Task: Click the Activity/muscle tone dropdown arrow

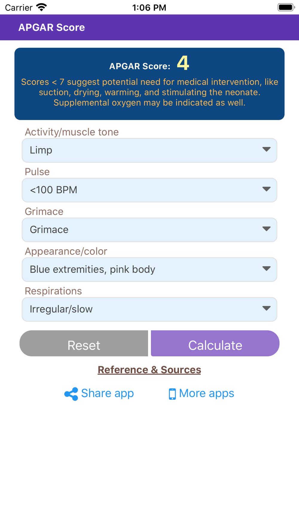Action: click(x=266, y=149)
